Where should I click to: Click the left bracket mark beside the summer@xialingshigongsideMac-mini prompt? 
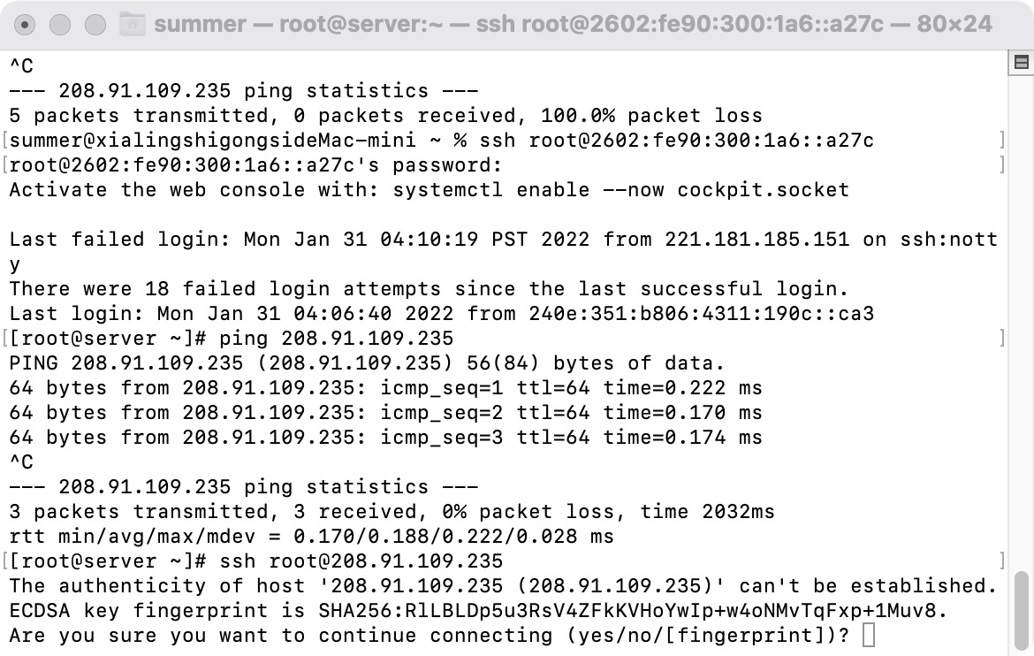tap(5, 140)
